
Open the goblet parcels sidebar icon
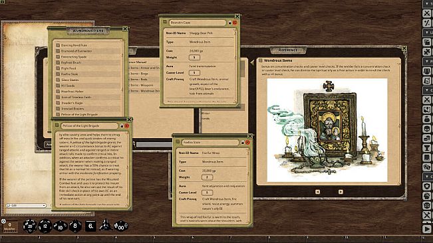pos(427,147)
